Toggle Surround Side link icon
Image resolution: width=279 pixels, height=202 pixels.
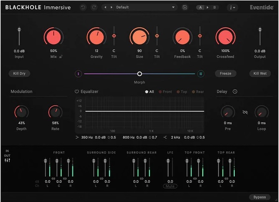(102, 179)
